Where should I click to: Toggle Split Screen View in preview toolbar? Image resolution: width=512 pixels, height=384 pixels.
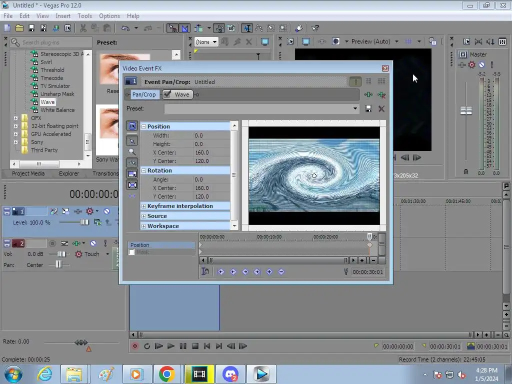click(335, 41)
